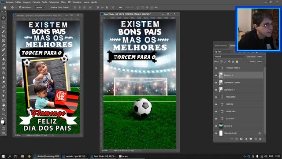Open the Windows Start button

coord(3,156)
